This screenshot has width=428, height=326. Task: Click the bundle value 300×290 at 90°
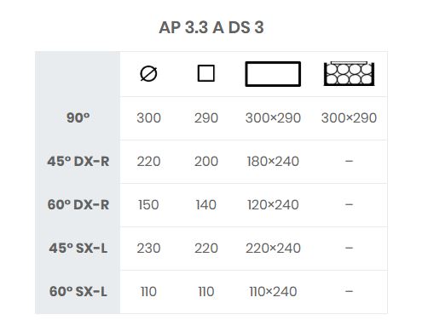[x=349, y=117]
